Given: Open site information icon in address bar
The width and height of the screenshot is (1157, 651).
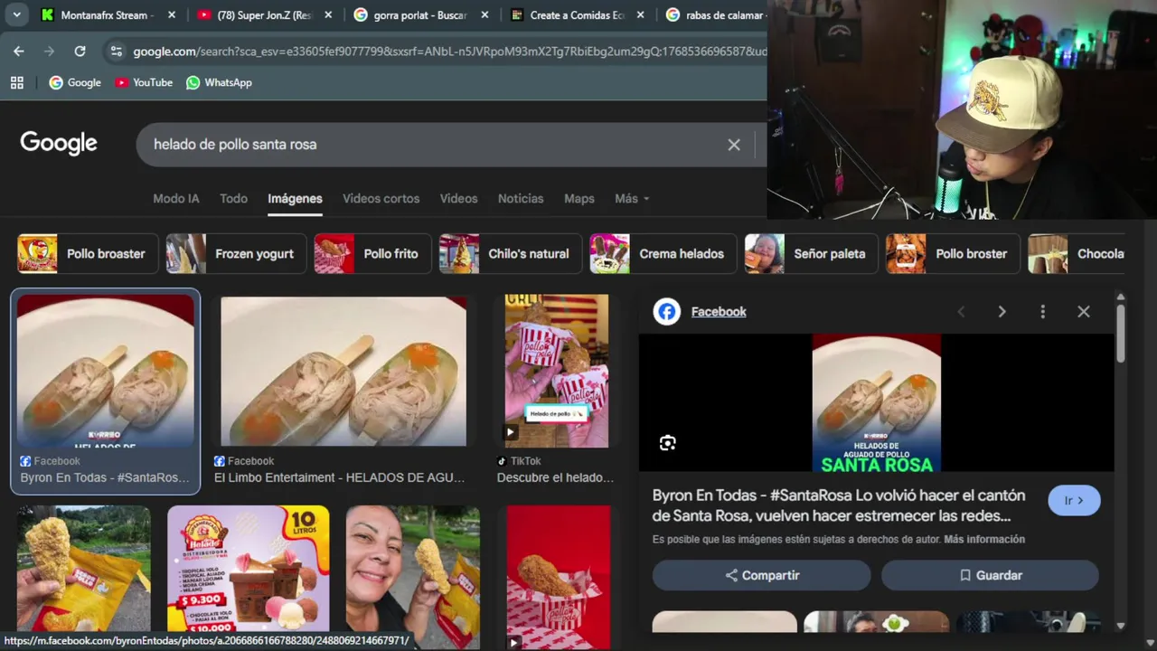Looking at the screenshot, I should [116, 52].
